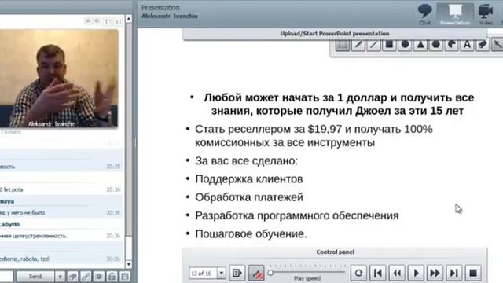This screenshot has height=283, width=503.
Task: Select the triangle shape tool
Action: click(420, 45)
